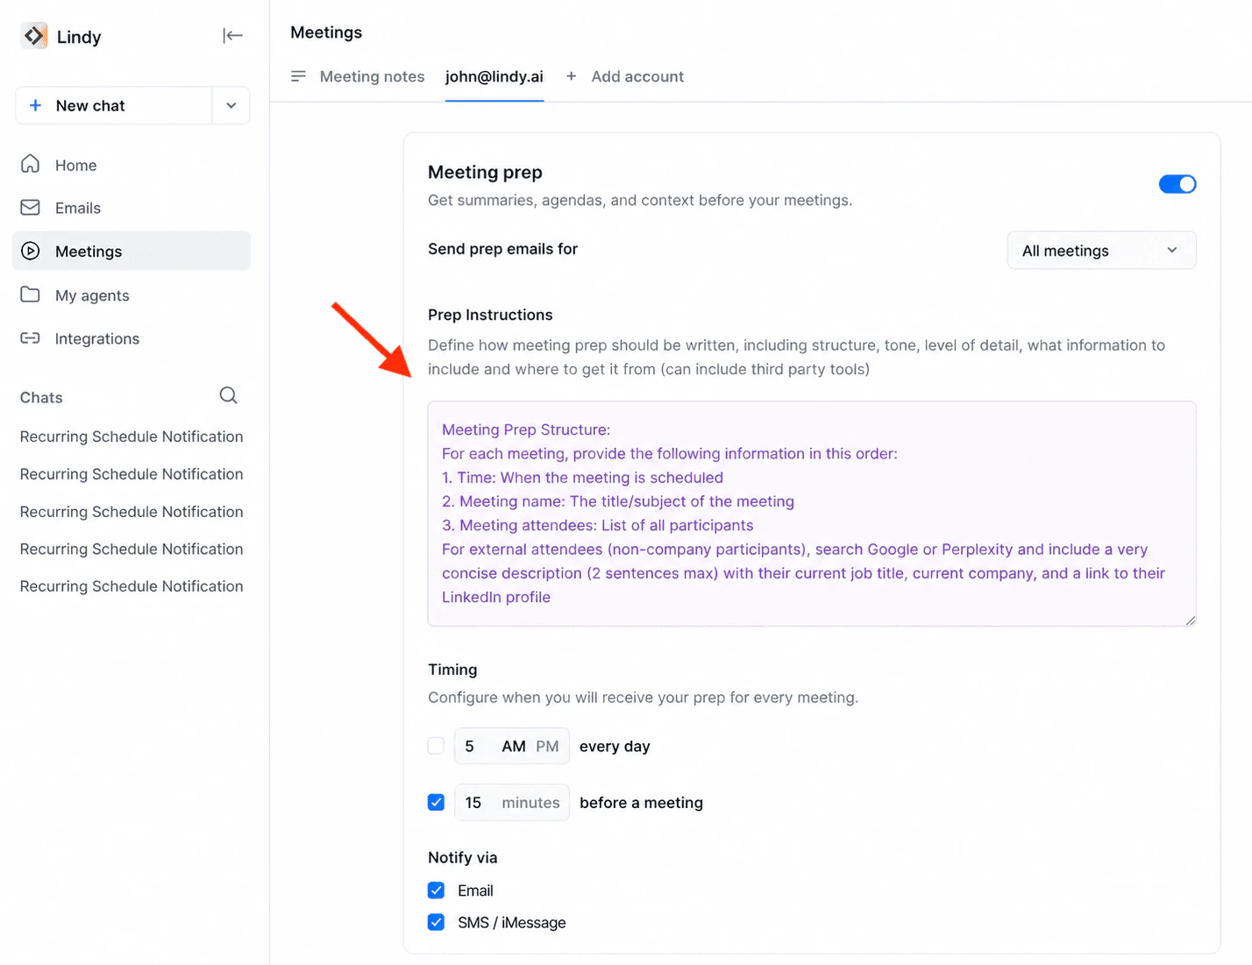Uncheck the before a meeting checkbox

click(x=436, y=802)
